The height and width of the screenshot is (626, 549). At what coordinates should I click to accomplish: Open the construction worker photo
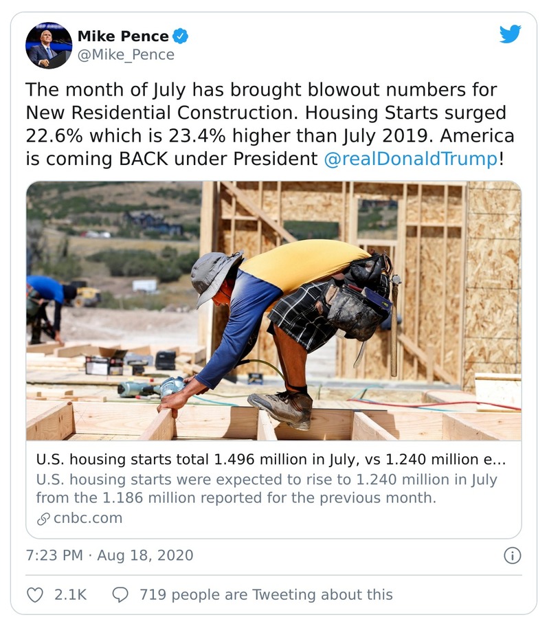pyautogui.click(x=273, y=311)
